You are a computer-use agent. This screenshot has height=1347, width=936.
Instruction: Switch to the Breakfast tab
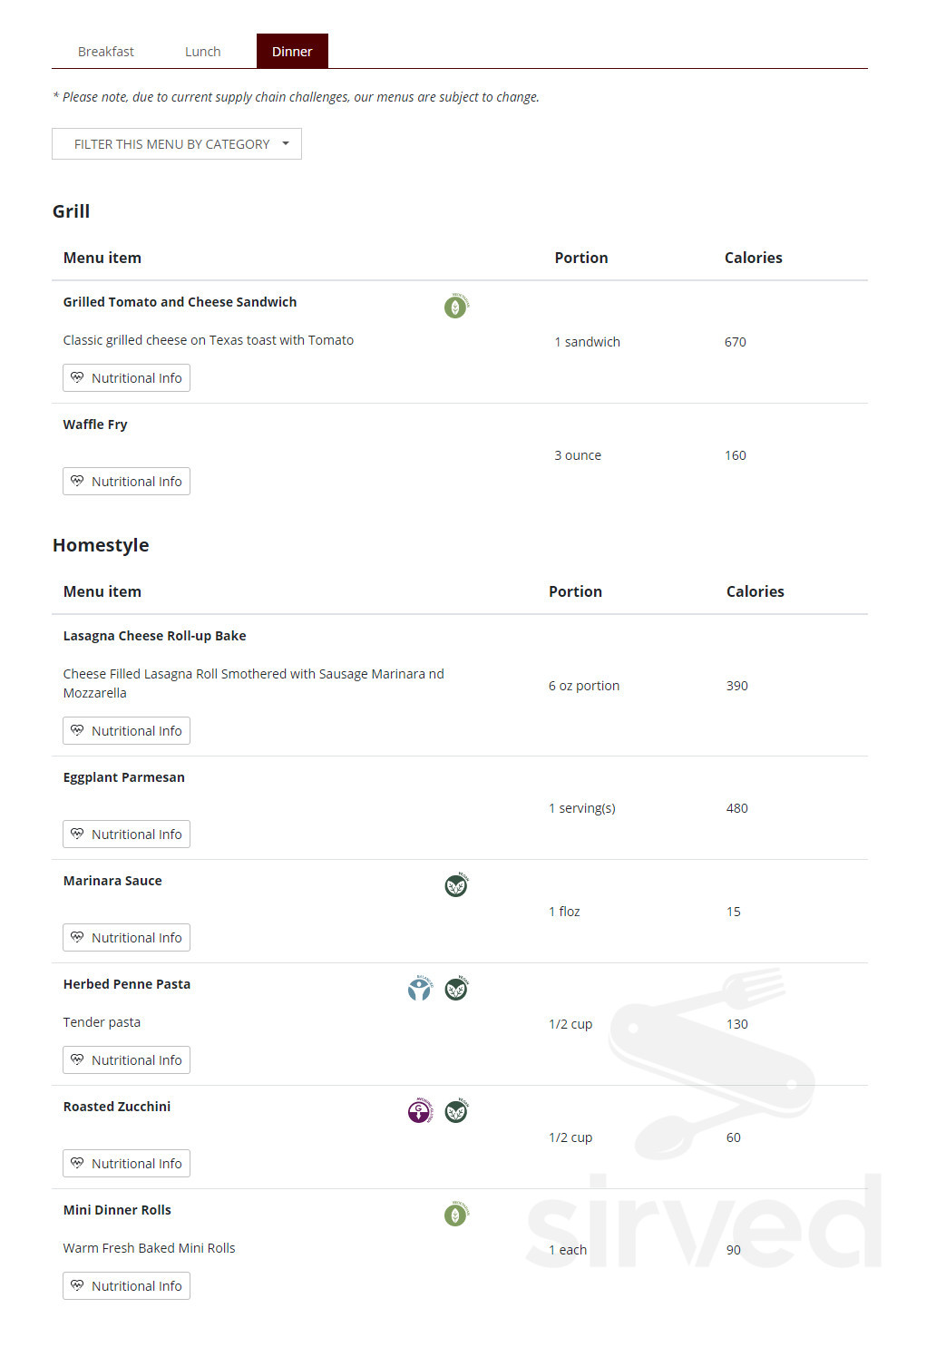106,52
